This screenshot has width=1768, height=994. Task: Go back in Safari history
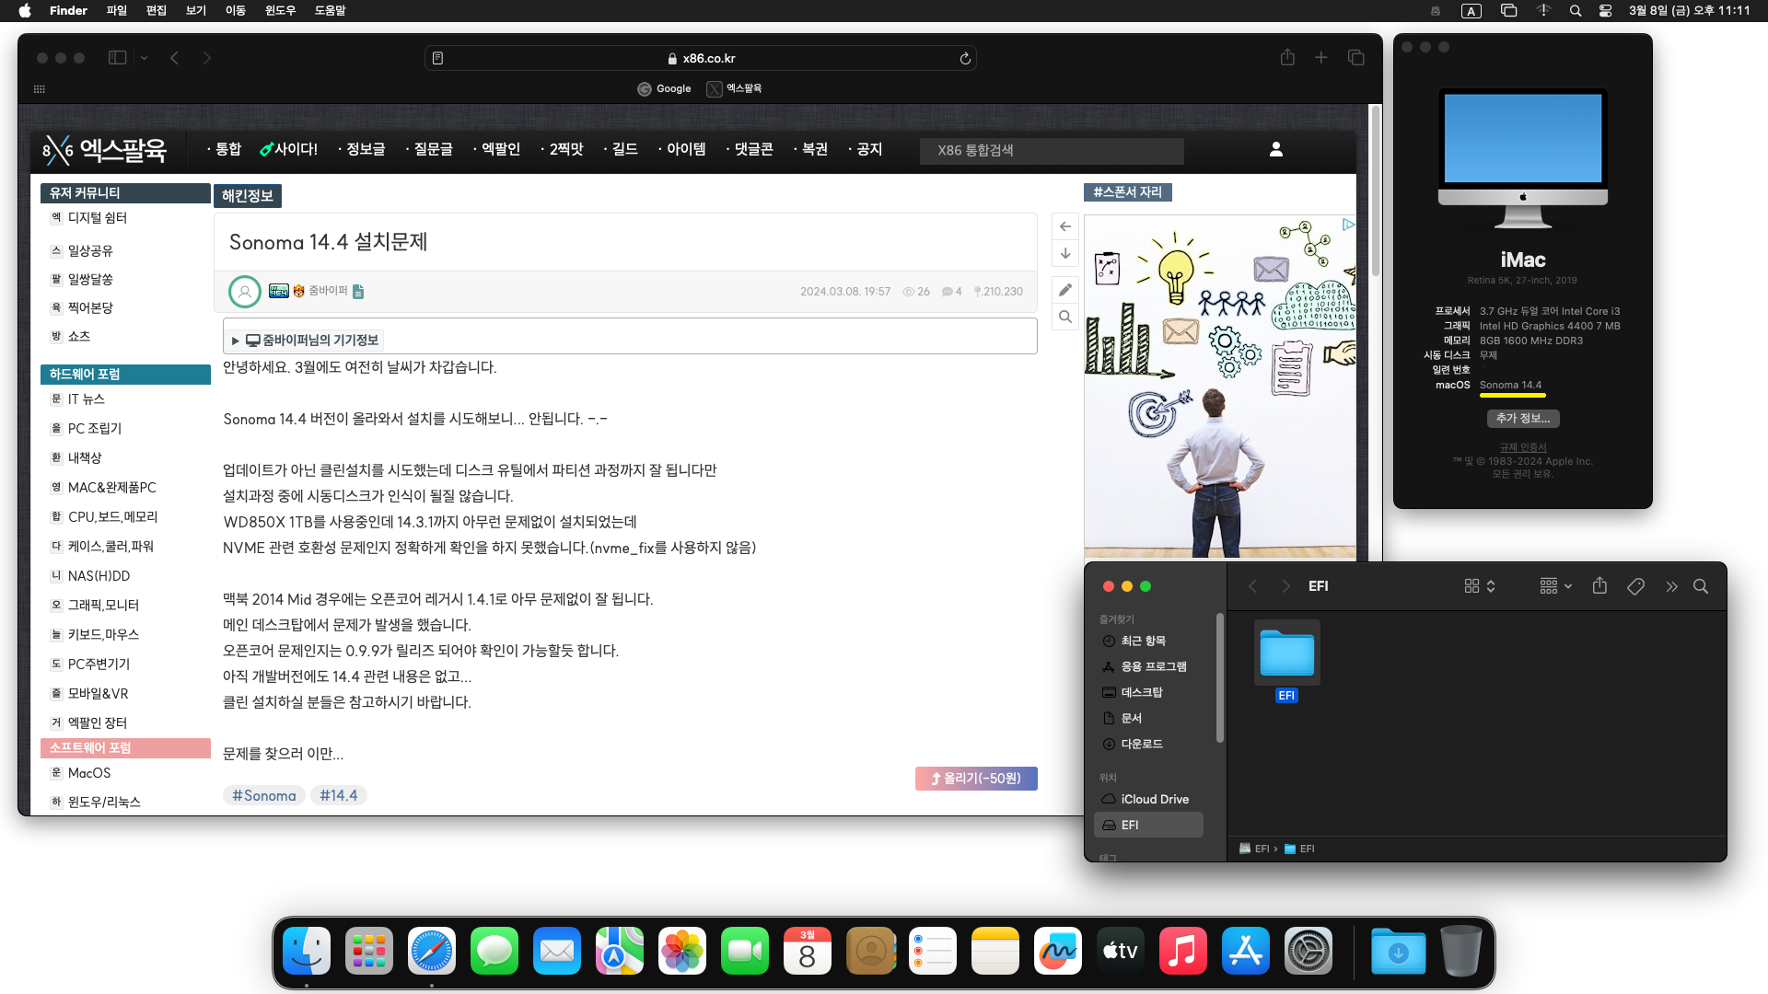174,58
